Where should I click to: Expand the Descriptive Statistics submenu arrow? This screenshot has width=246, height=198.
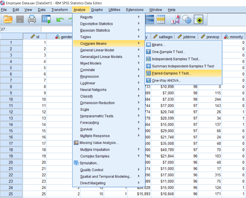[x=139, y=23]
